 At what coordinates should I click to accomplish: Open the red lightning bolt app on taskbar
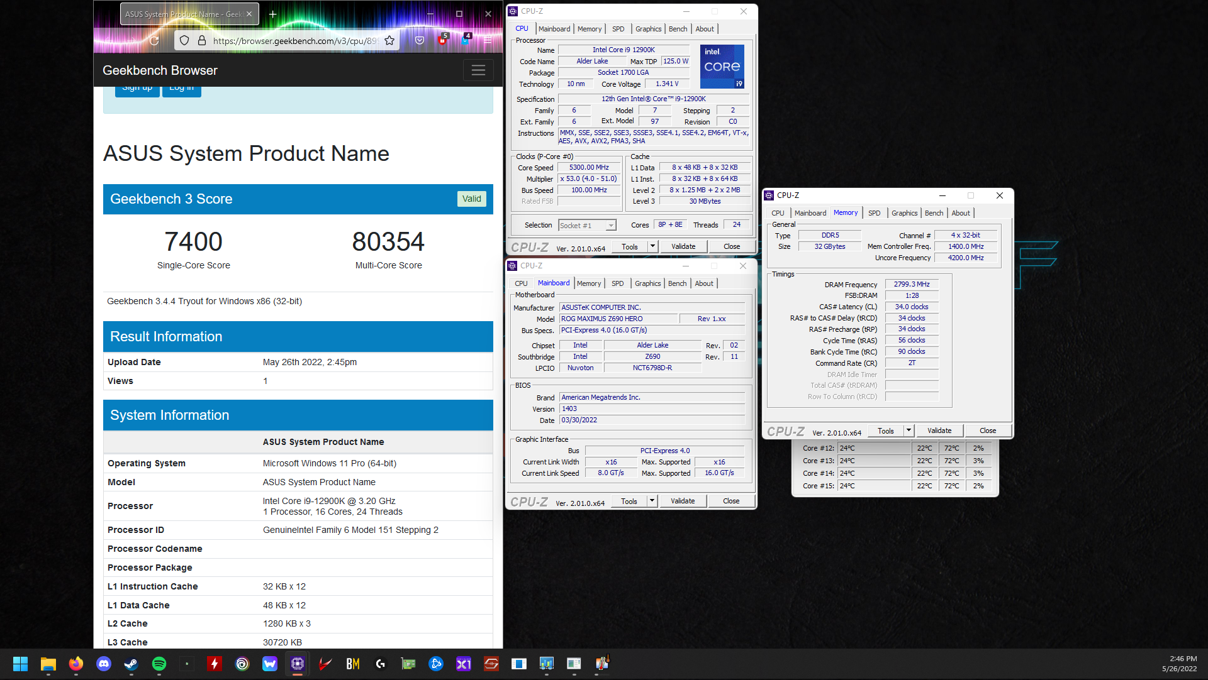(x=215, y=664)
